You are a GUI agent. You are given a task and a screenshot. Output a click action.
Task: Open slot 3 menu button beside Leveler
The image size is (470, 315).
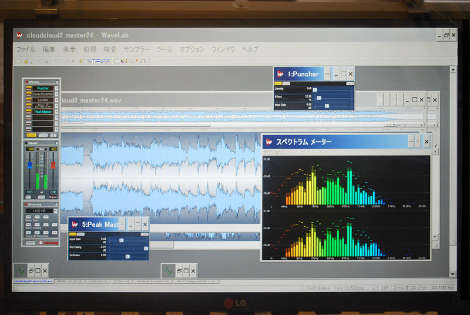pos(56,100)
